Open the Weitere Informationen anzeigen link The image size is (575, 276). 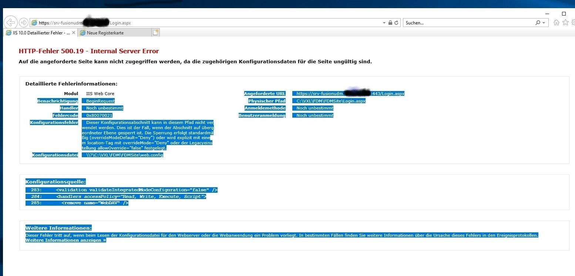coord(66,240)
